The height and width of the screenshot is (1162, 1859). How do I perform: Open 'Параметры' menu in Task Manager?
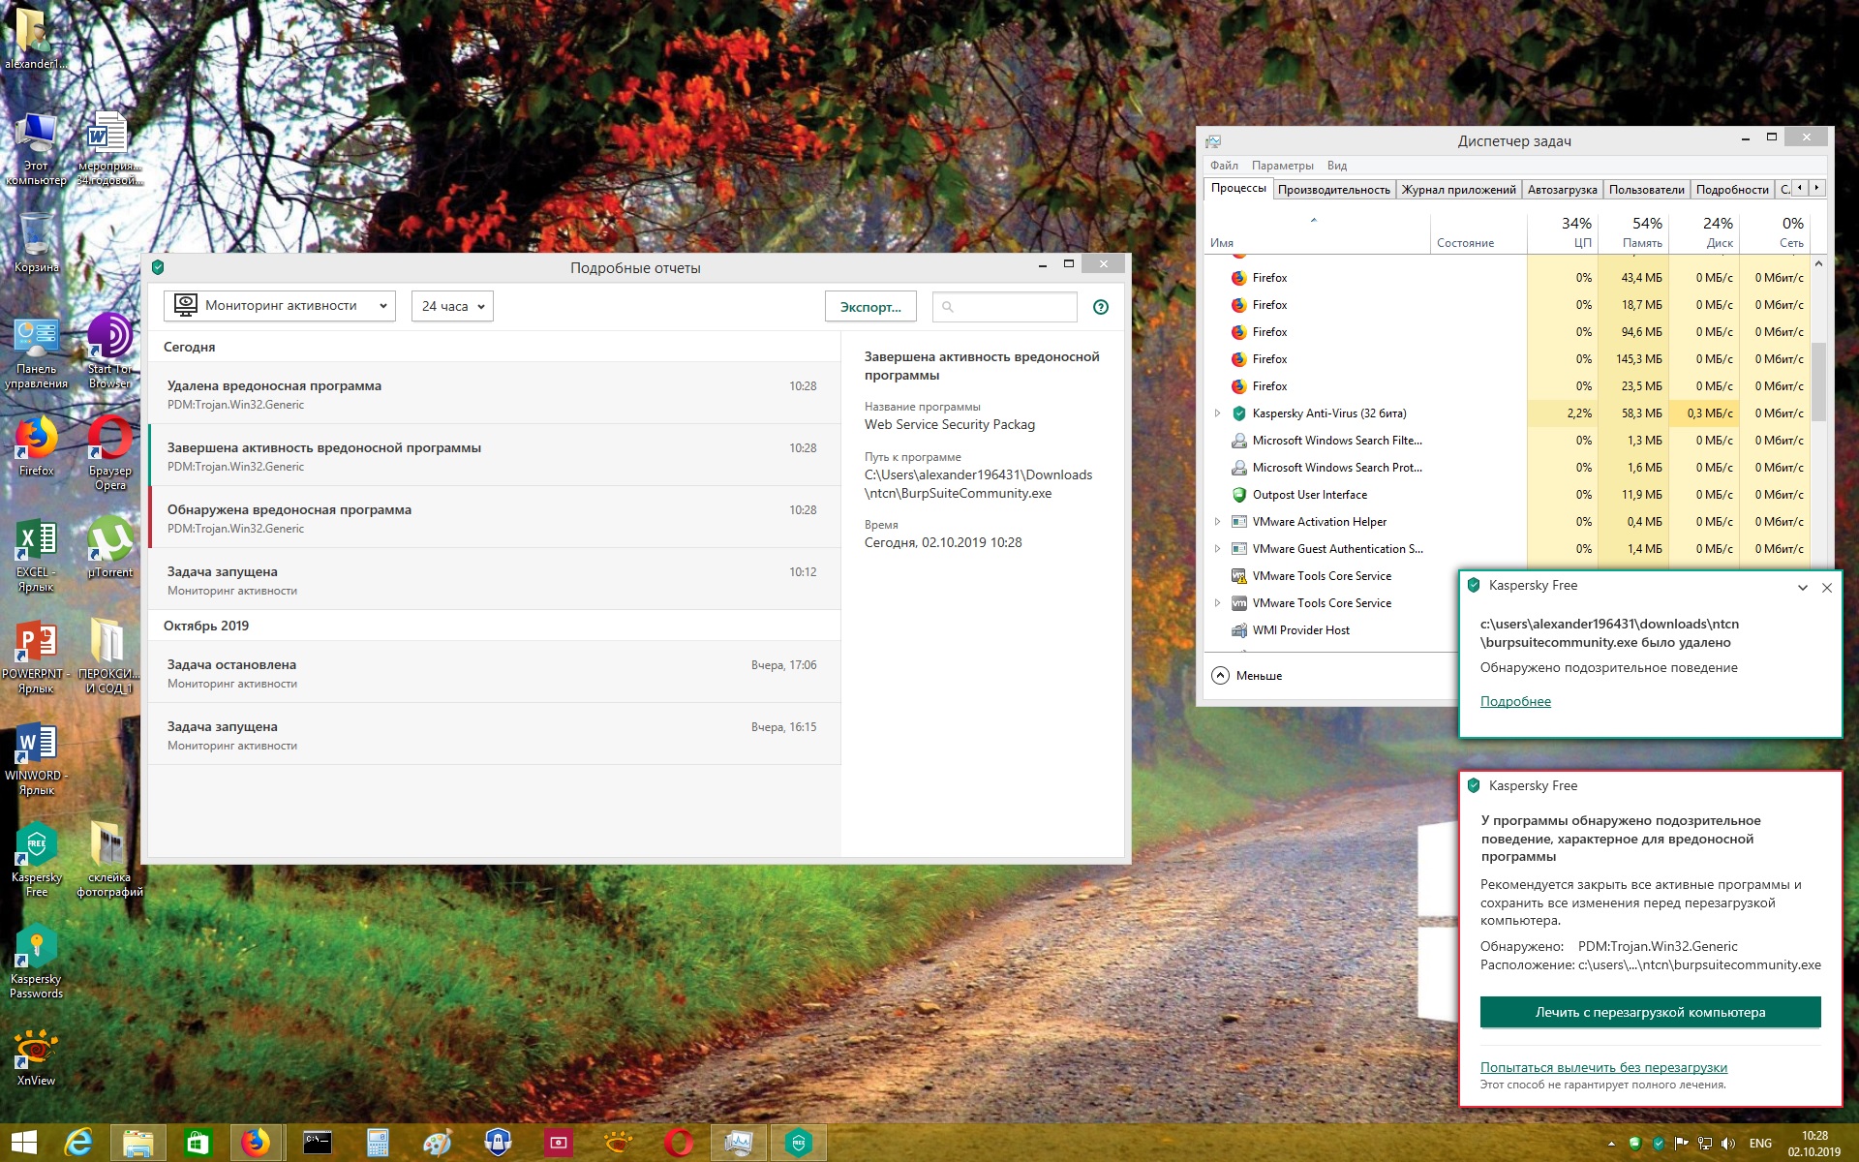(x=1282, y=166)
